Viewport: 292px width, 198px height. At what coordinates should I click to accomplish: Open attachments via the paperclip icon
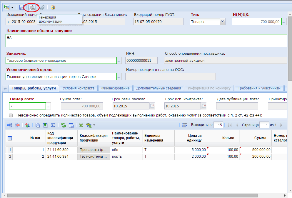point(42,7)
